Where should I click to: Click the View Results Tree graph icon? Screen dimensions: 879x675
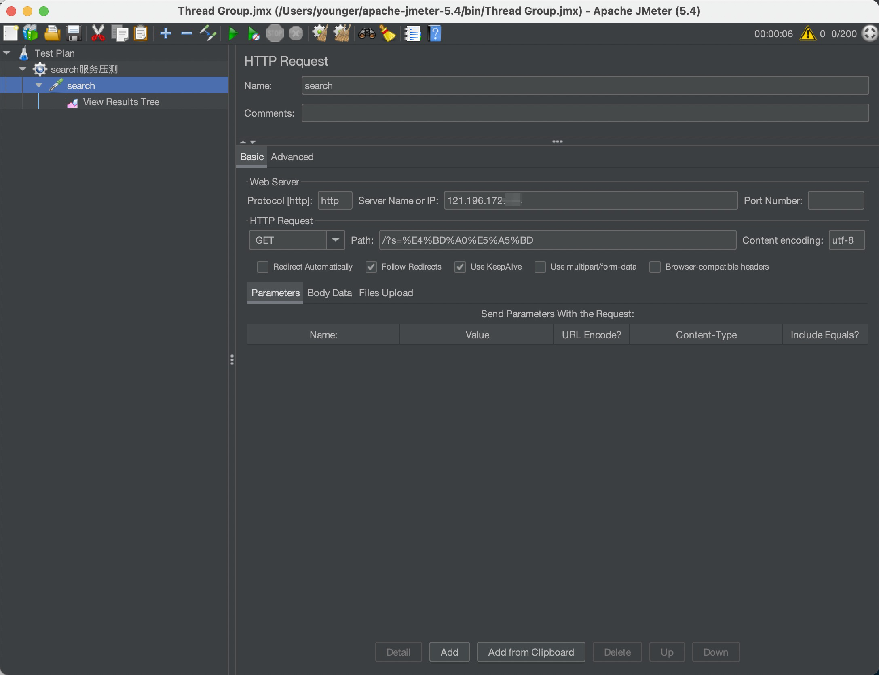[x=72, y=102]
